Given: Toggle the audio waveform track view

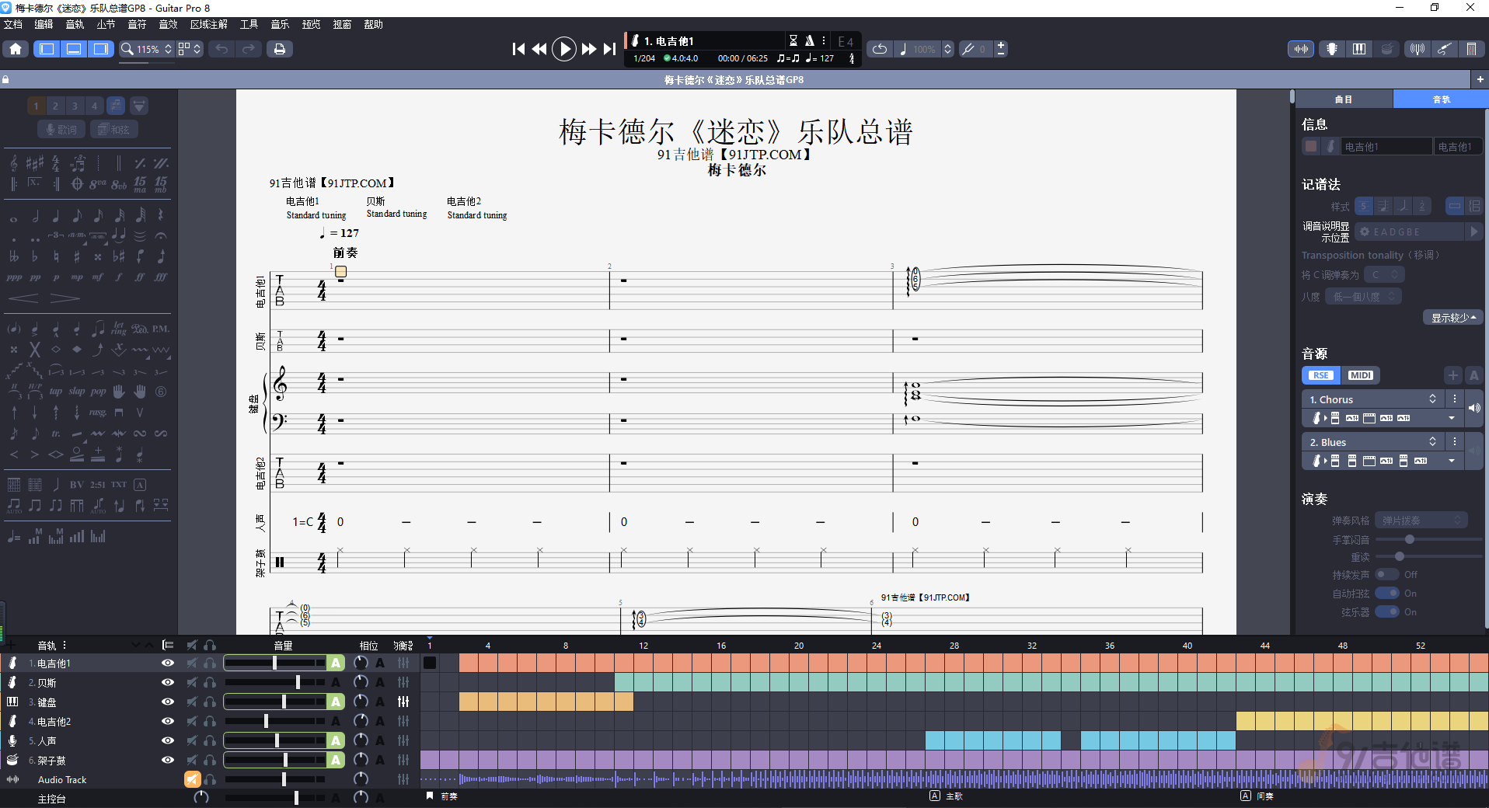Looking at the screenshot, I should click(1302, 49).
